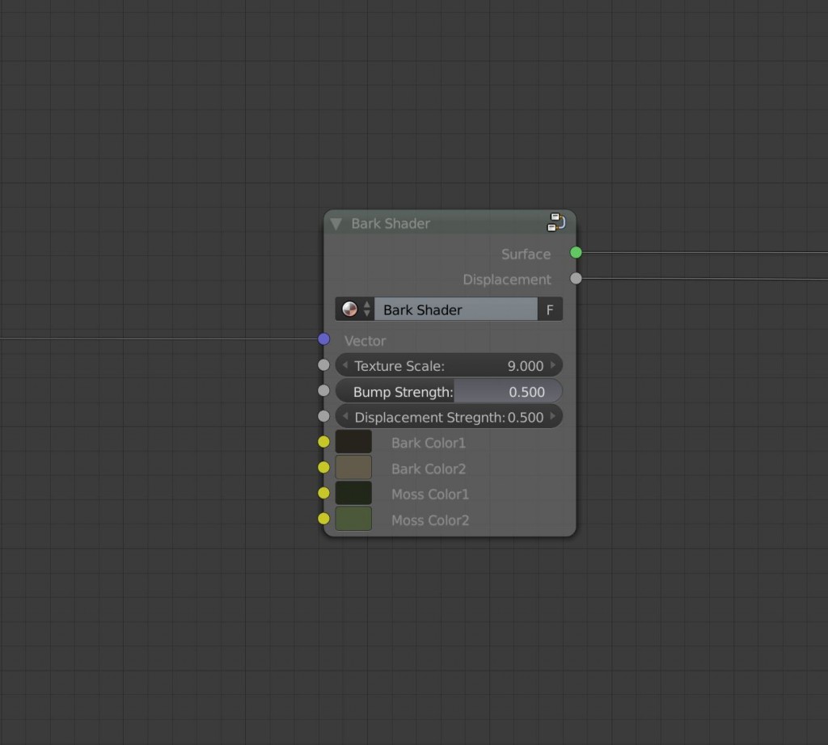Click the edit node group icon
This screenshot has width=828, height=745.
click(556, 222)
